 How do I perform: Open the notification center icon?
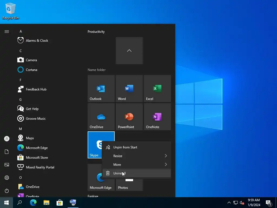coord(269,203)
